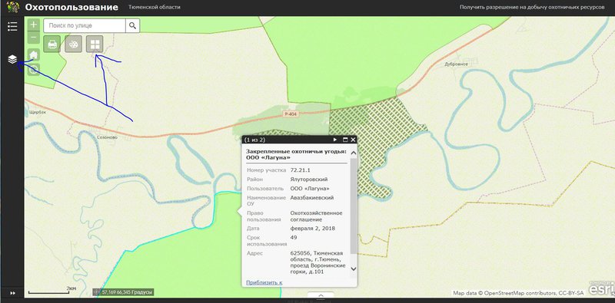Expand the sidebar with the double-arrow
This screenshot has height=303, width=615.
pos(12,293)
